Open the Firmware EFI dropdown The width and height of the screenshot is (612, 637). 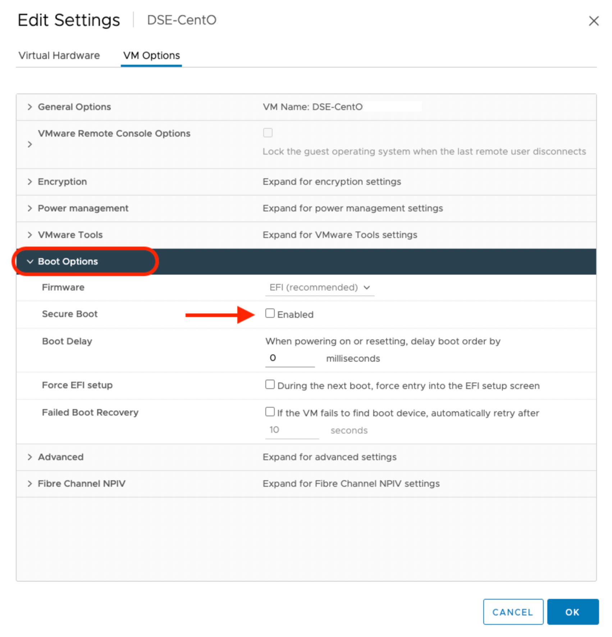click(x=319, y=288)
